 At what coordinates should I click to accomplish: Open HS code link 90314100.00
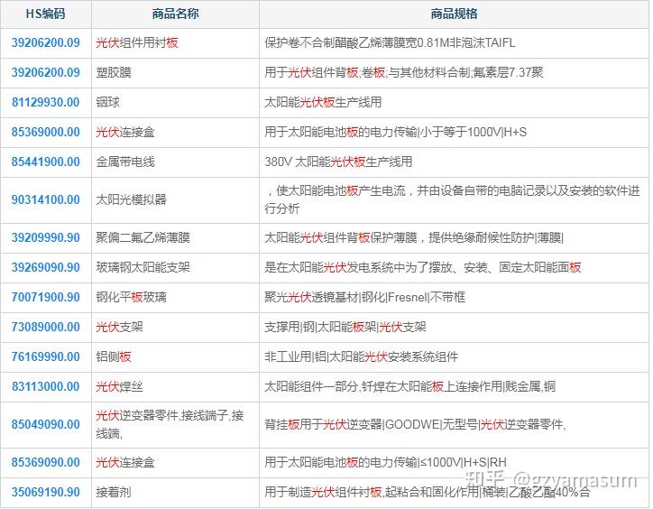45,199
